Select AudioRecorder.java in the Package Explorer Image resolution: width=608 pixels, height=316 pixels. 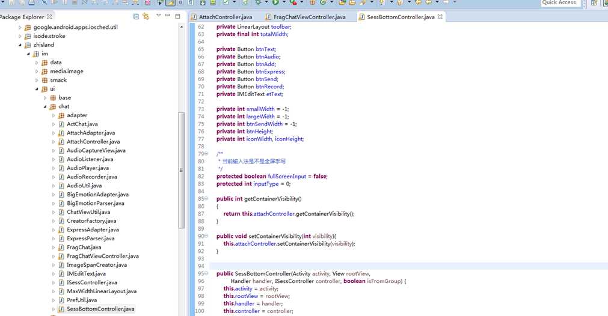[x=91, y=177]
